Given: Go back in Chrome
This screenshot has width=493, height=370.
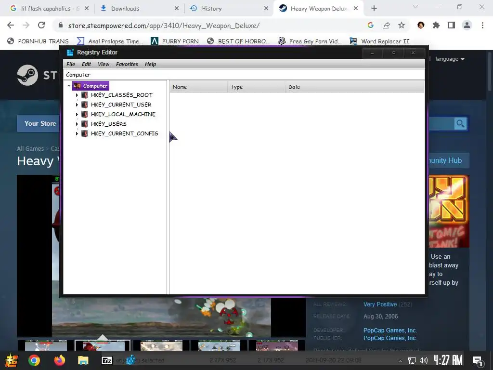Looking at the screenshot, I should 11,26.
